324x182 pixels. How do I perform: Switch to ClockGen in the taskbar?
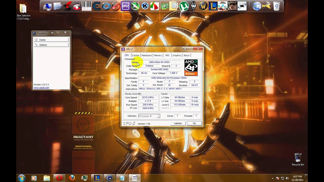(x=110, y=178)
